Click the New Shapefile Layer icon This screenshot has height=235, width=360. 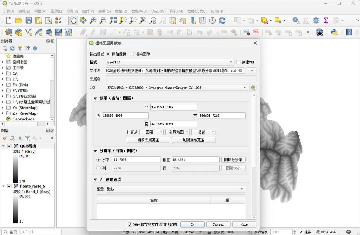(29, 32)
